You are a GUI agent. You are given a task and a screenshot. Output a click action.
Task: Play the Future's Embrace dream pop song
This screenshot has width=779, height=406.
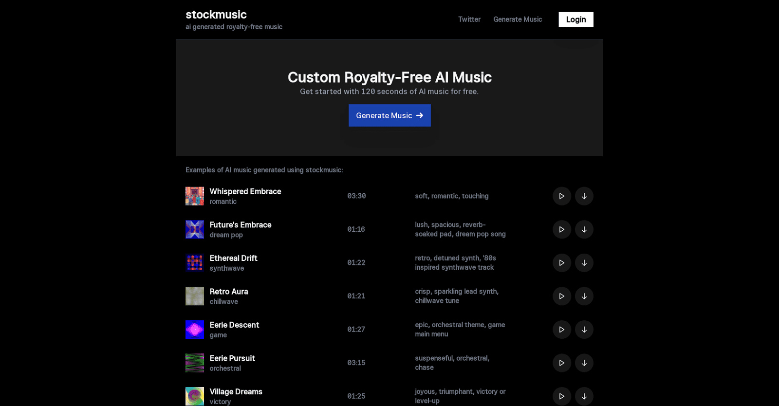562,229
